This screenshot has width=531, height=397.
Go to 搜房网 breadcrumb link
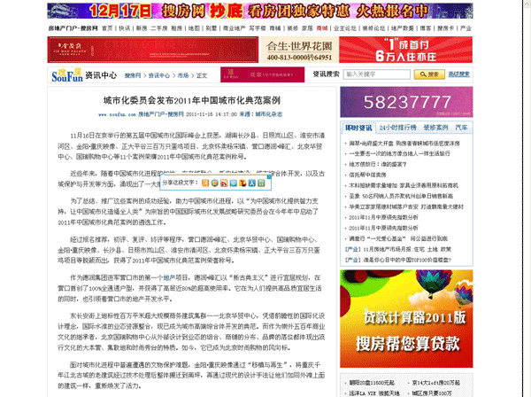pos(133,75)
